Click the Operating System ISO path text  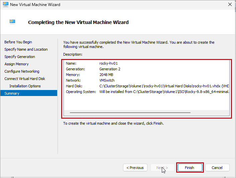tap(164, 92)
